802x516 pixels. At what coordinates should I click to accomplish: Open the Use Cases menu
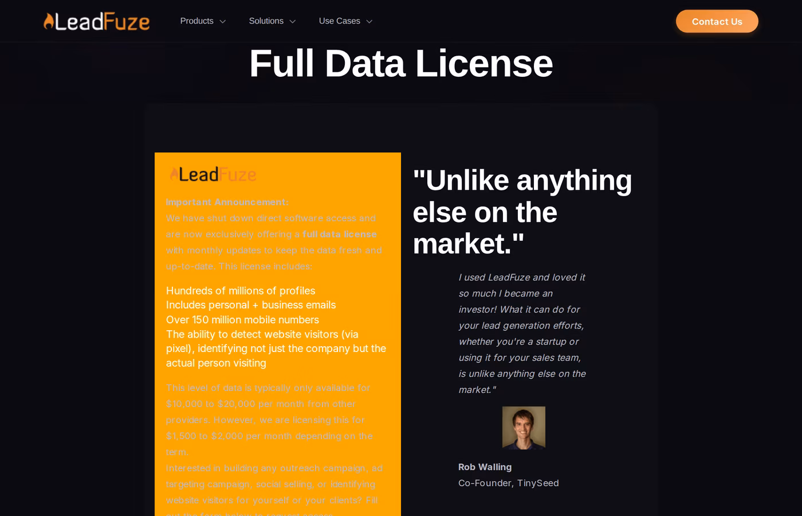pyautogui.click(x=339, y=21)
